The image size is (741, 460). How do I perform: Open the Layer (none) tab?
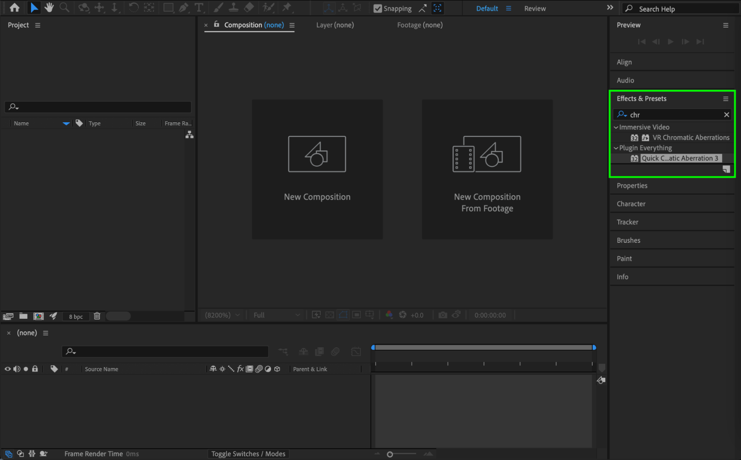pos(335,25)
